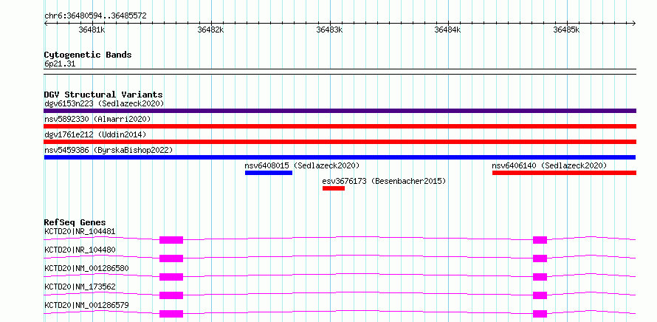Click the 36483k ruler label

330,30
